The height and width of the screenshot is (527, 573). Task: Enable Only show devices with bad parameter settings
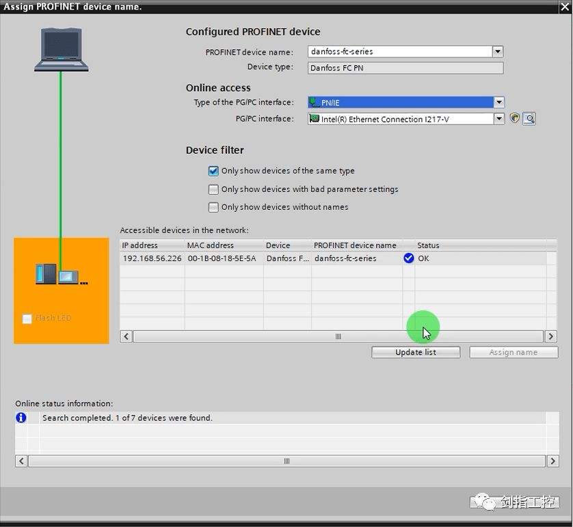(x=214, y=189)
